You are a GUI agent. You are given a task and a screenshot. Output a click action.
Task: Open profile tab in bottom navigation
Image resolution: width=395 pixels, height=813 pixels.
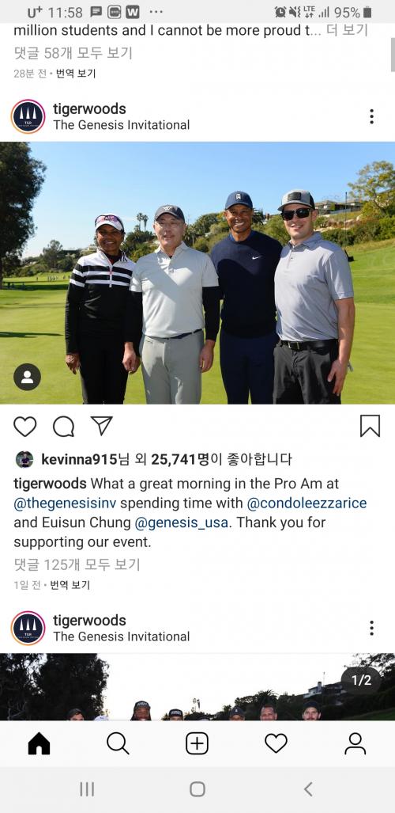point(355,744)
